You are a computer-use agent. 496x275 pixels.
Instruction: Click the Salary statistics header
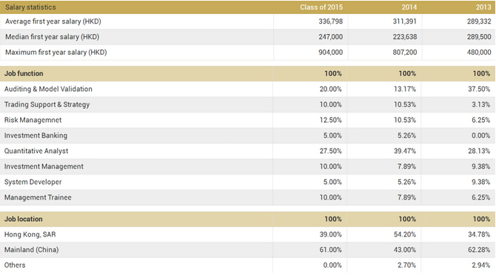tap(30, 7)
